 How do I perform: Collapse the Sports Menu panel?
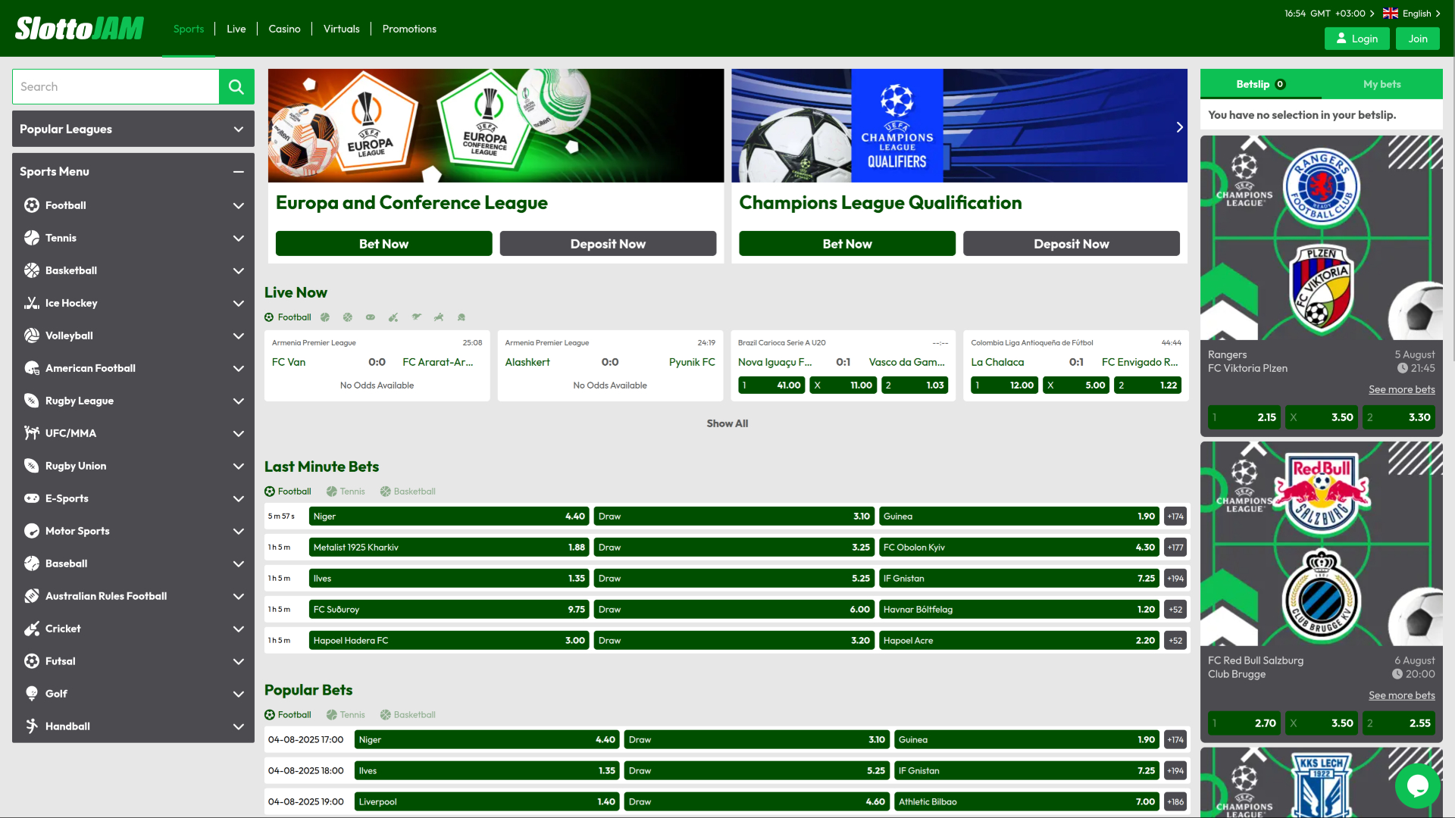(238, 171)
